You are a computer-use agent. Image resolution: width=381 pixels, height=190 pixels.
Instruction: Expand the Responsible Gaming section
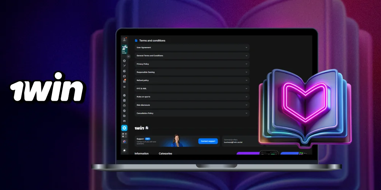click(x=192, y=72)
